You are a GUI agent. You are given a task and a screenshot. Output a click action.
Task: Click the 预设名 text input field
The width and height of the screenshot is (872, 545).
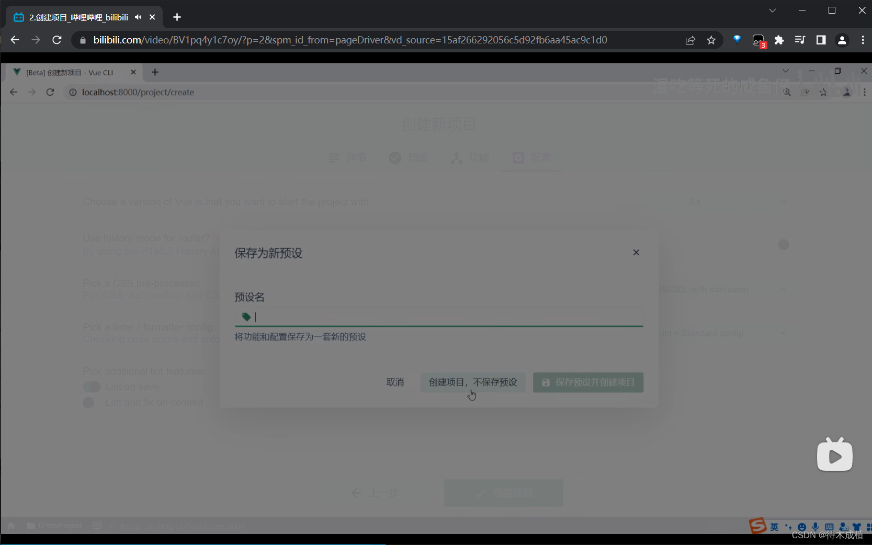[x=438, y=317]
